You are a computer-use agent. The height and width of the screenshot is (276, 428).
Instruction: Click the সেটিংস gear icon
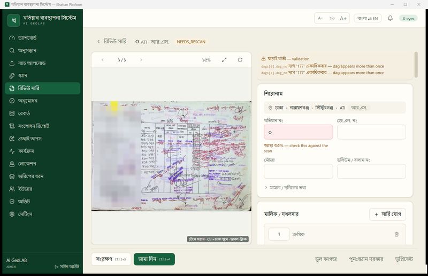click(x=12, y=214)
